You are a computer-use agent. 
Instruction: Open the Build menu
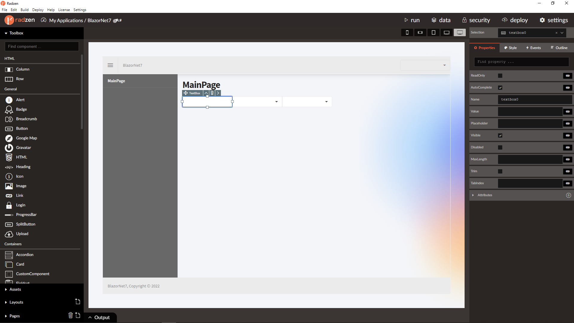(x=25, y=10)
